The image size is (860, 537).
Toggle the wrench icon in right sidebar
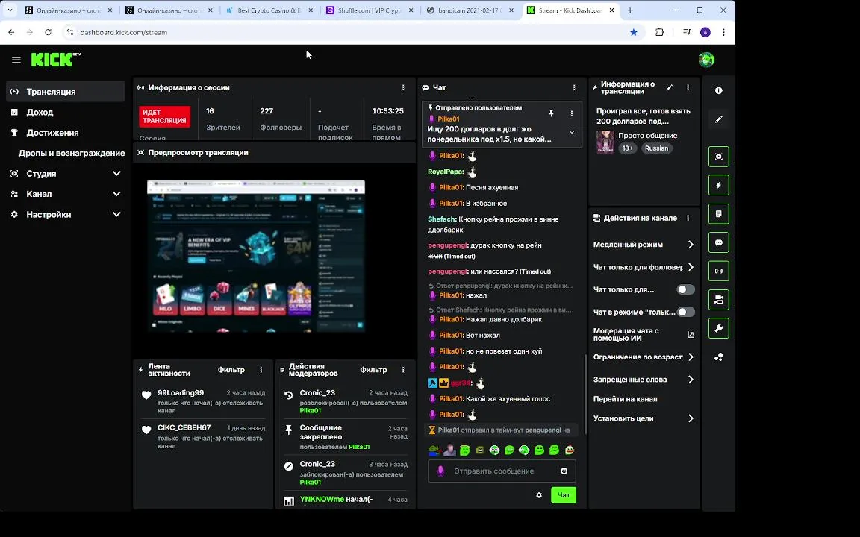(718, 328)
